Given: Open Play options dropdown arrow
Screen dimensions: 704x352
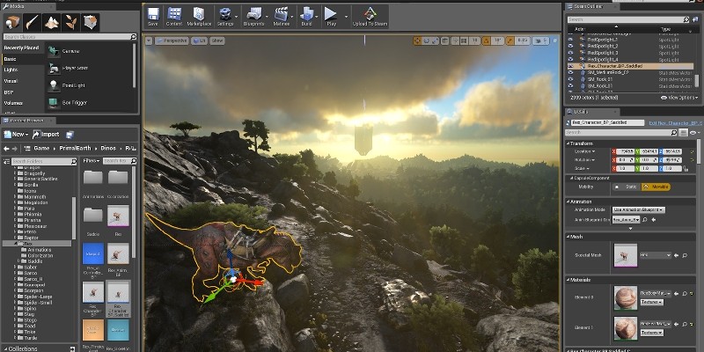Looking at the screenshot, I should (346, 17).
